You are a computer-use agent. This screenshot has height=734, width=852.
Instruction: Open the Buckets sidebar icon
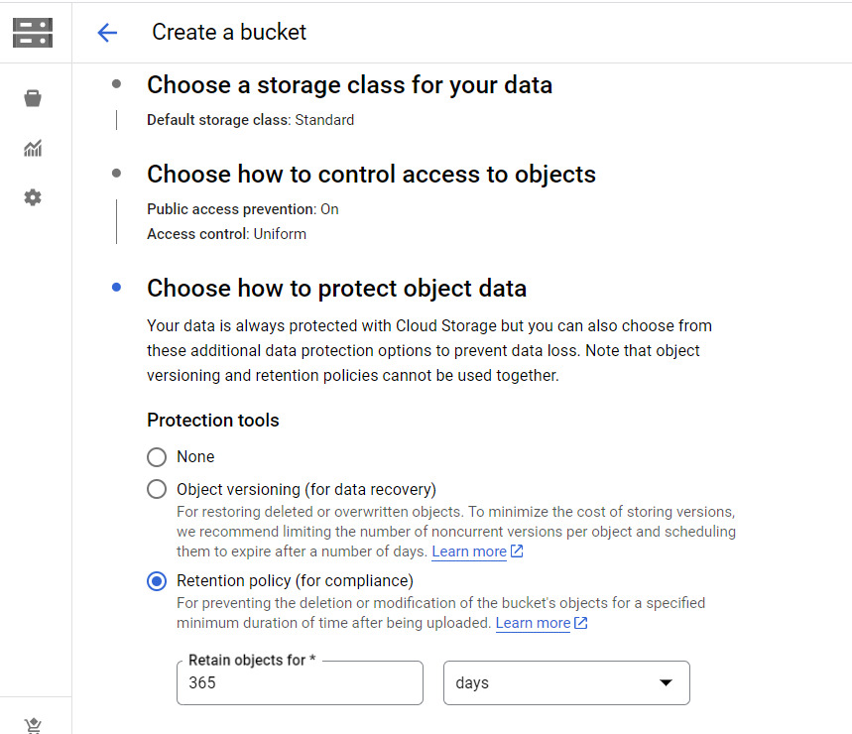pos(33,98)
